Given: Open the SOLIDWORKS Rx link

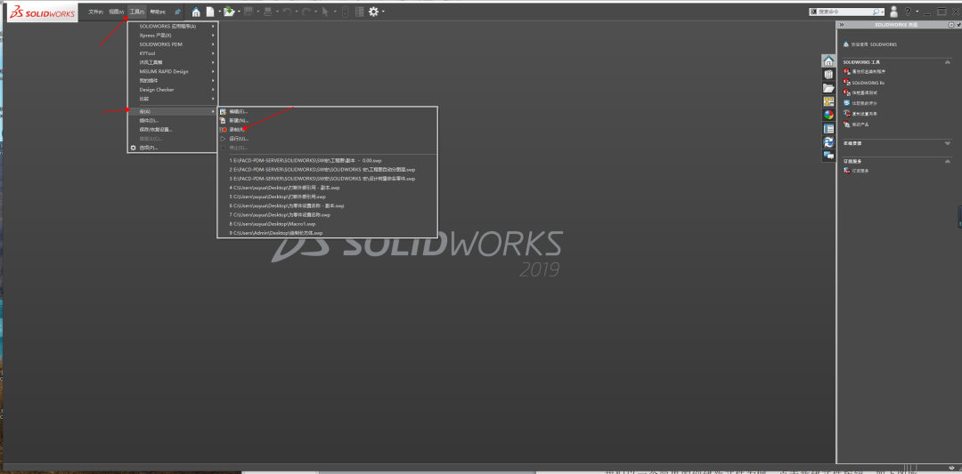Looking at the screenshot, I should 868,83.
